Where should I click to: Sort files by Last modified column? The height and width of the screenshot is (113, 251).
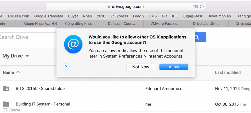tap(228, 72)
